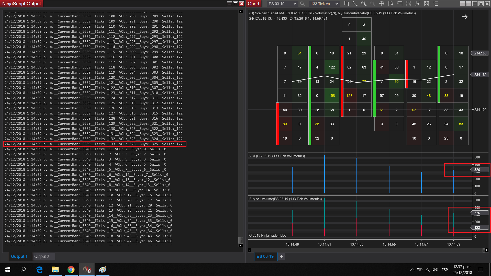This screenshot has height=276, width=491.
Task: Open the Chart Trader icon
Action: (x=399, y=4)
